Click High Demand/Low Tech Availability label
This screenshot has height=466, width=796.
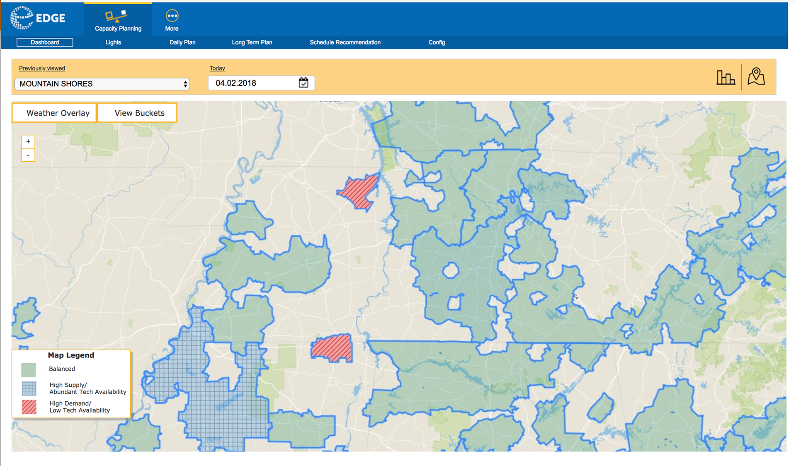(x=80, y=407)
